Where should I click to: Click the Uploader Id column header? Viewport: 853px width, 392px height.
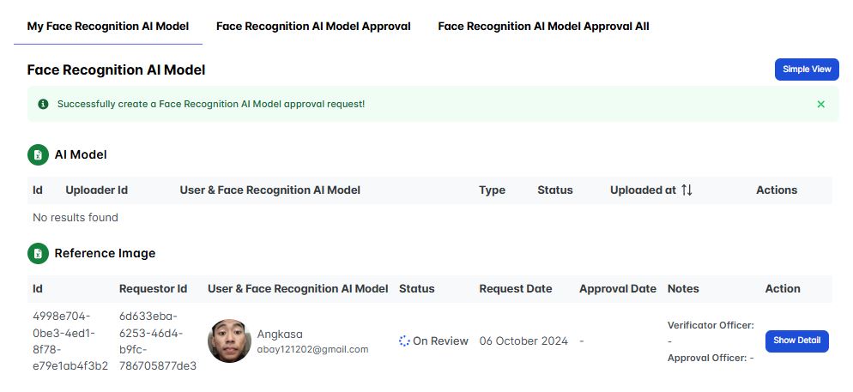point(96,190)
